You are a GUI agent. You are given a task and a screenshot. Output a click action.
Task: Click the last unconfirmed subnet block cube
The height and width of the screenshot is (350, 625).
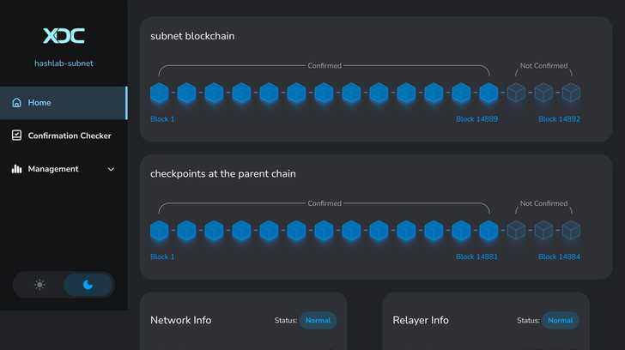tap(571, 93)
